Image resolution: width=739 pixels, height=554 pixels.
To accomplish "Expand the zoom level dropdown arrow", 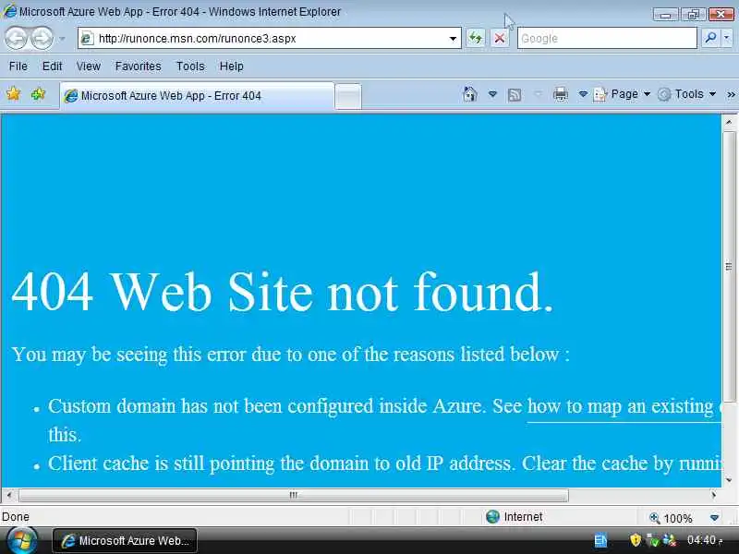I will pos(714,518).
